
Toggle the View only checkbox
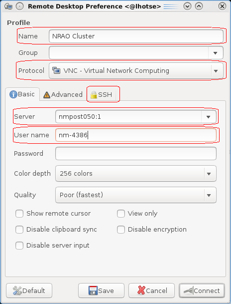121,214
